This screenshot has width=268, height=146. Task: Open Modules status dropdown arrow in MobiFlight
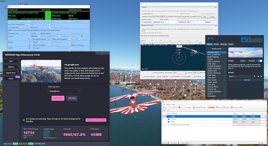(170, 143)
